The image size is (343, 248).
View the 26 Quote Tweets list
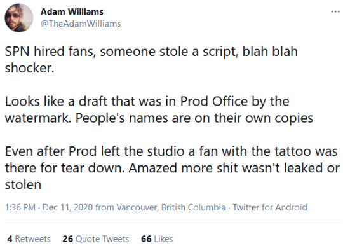click(96, 239)
